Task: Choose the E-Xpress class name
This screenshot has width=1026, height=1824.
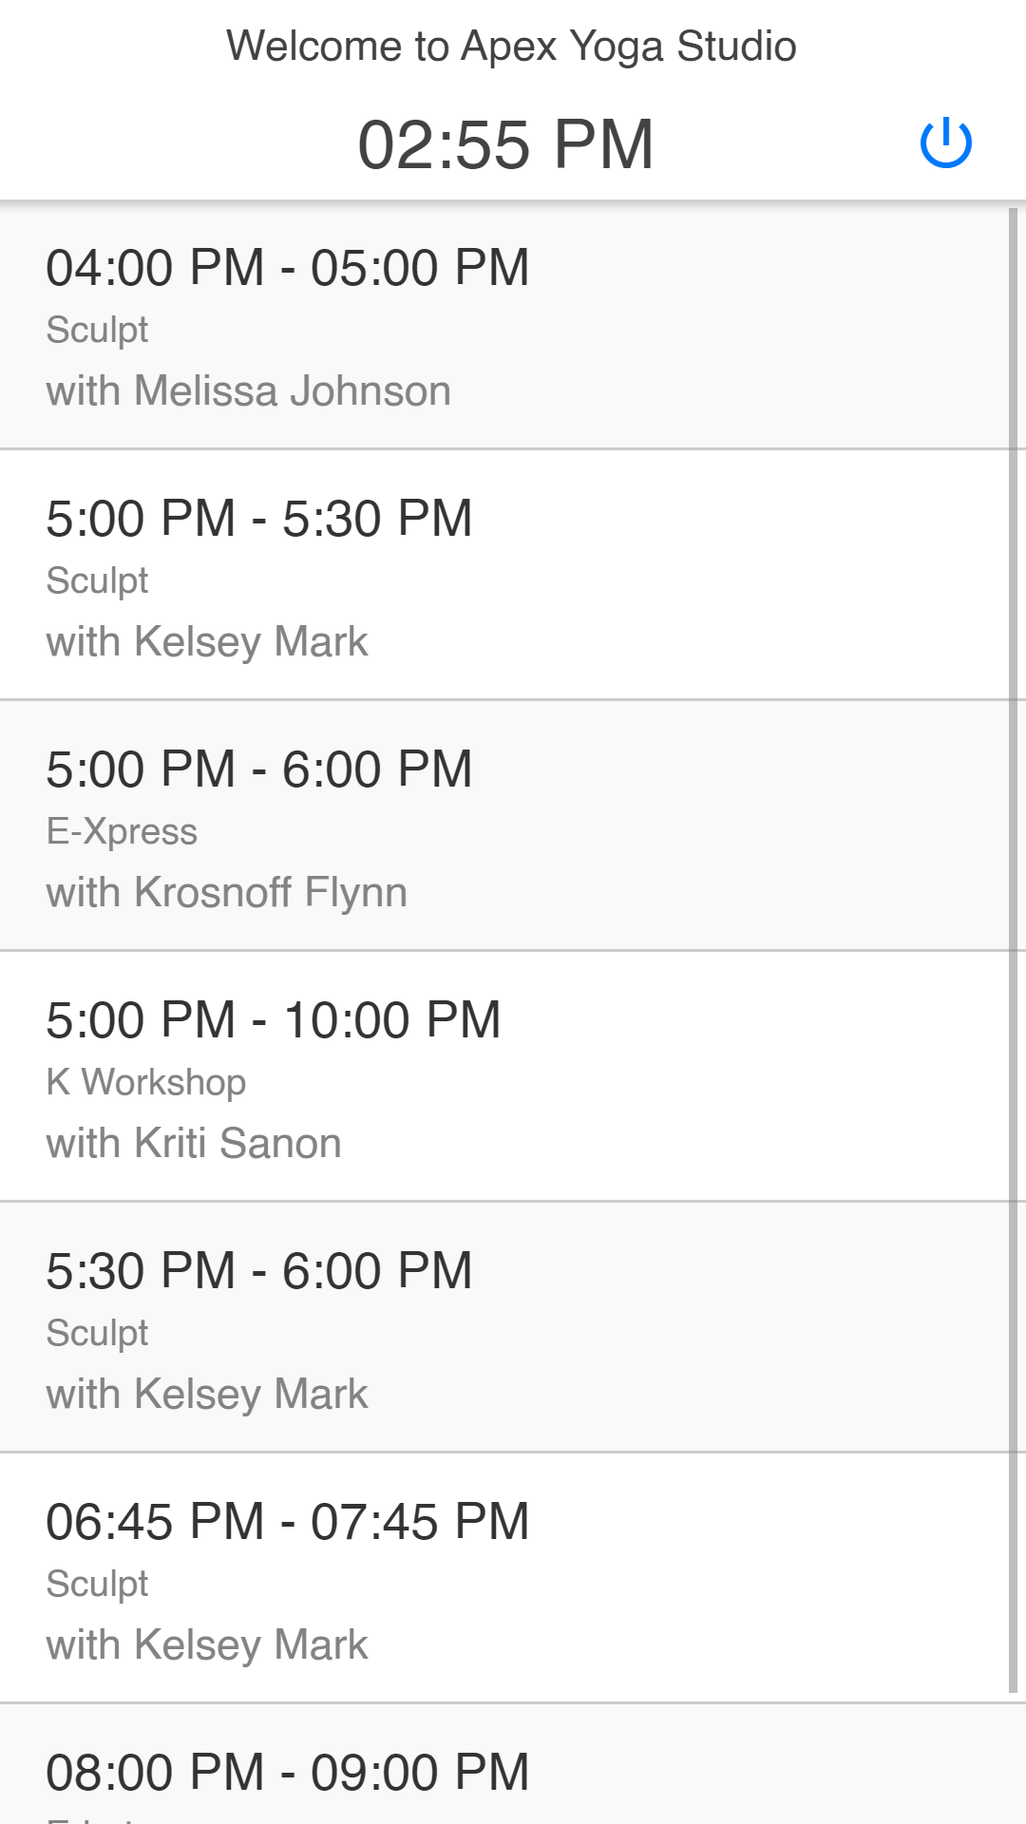Action: coord(122,832)
